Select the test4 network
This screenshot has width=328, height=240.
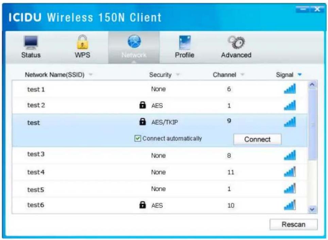(x=160, y=172)
